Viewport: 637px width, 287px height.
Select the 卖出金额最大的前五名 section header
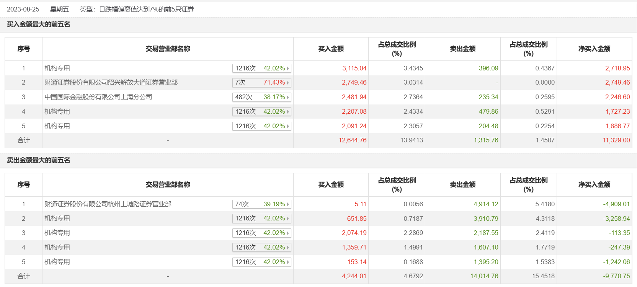tap(39, 160)
